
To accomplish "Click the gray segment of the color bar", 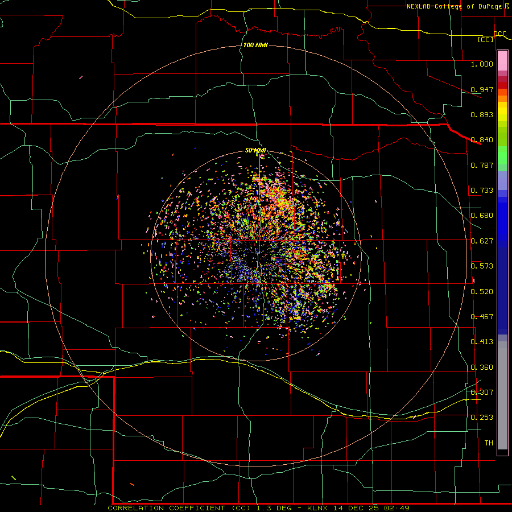I will pyautogui.click(x=502, y=395).
